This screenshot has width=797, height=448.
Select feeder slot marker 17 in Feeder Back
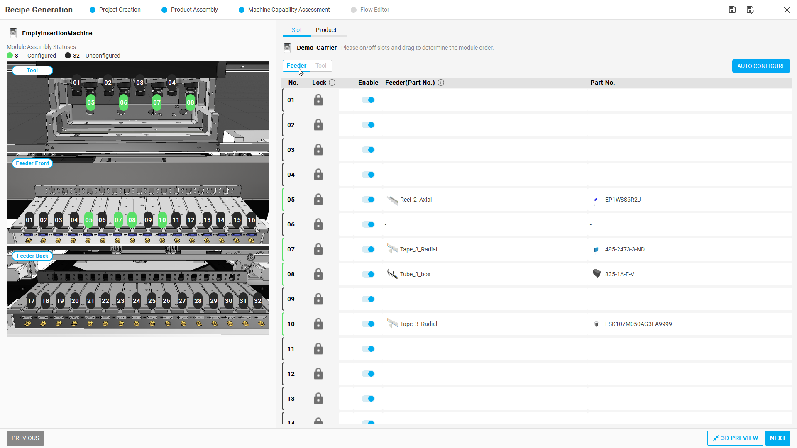tap(31, 301)
